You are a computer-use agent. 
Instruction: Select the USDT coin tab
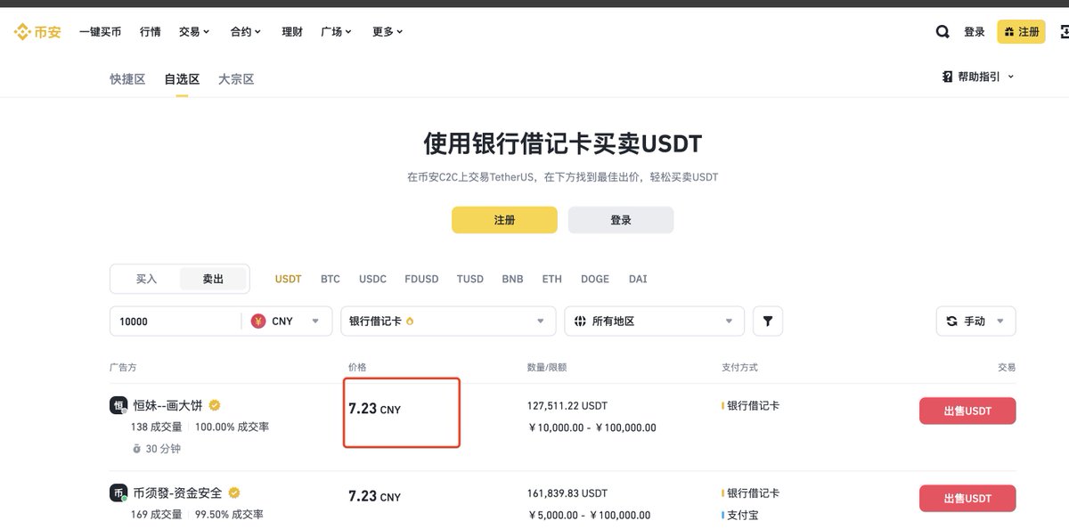289,279
